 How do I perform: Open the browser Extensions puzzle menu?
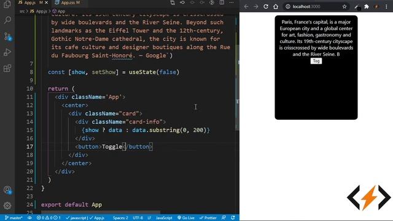coord(367,7)
